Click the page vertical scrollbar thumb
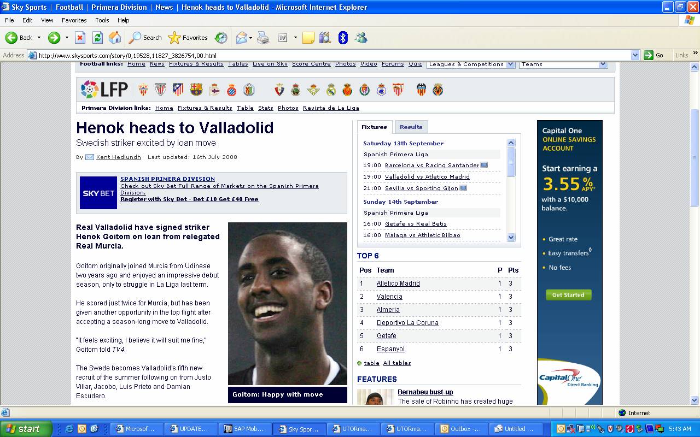Viewport: 700px width, 437px height. 695,158
